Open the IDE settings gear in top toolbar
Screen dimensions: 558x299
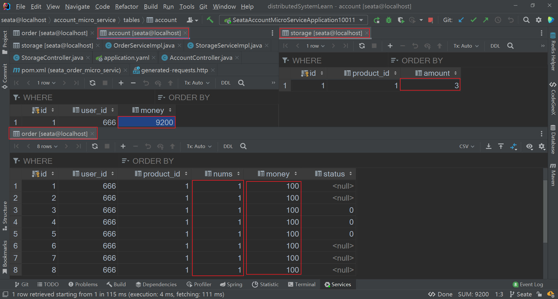point(539,20)
